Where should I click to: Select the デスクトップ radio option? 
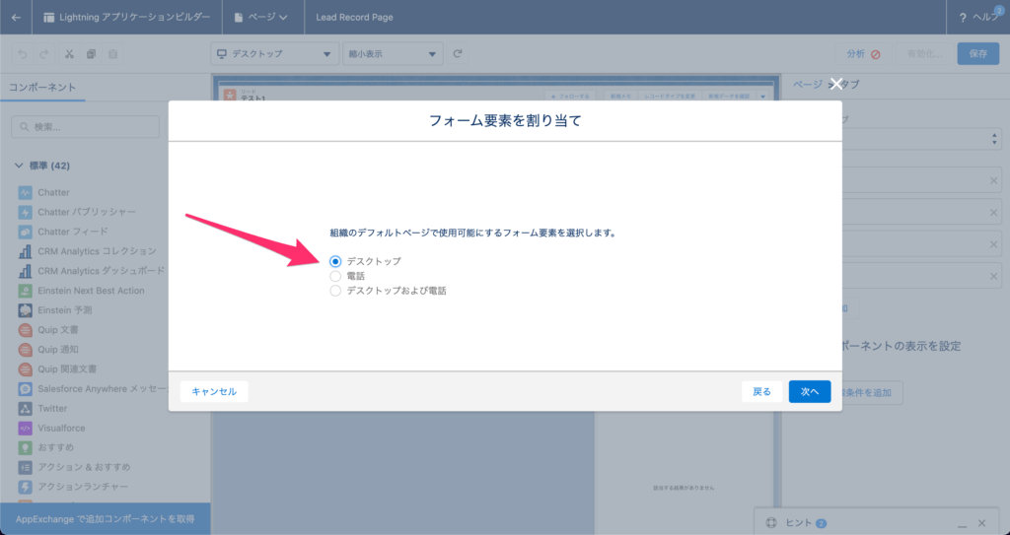(335, 261)
